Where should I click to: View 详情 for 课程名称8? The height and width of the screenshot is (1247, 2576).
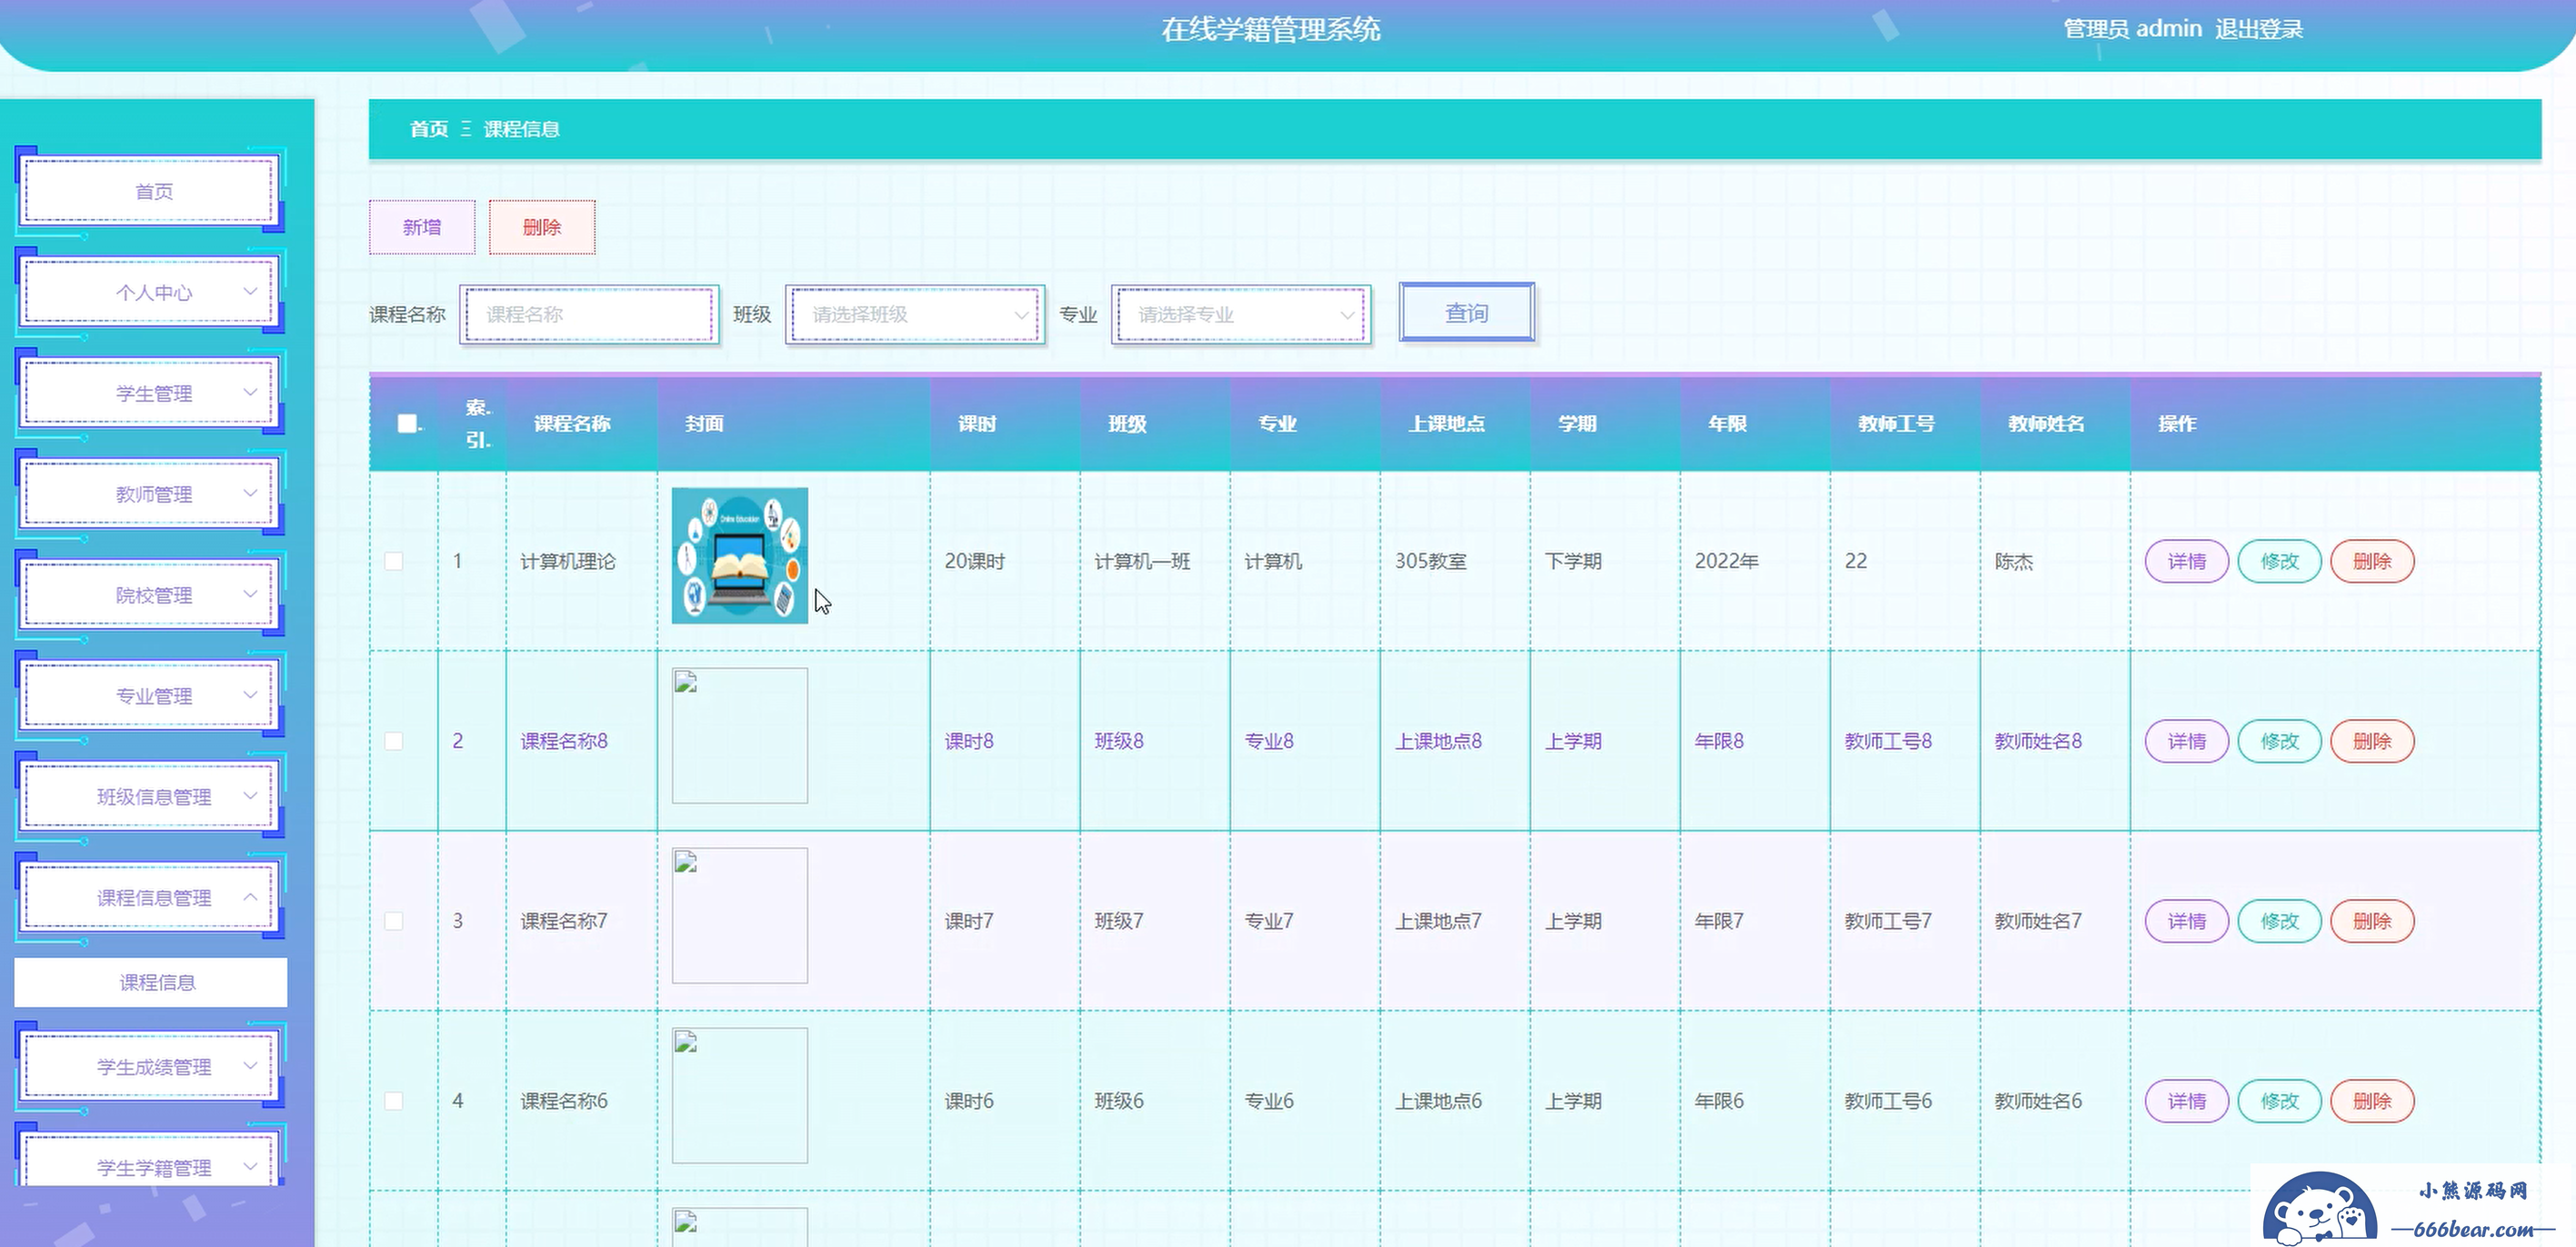(2187, 742)
